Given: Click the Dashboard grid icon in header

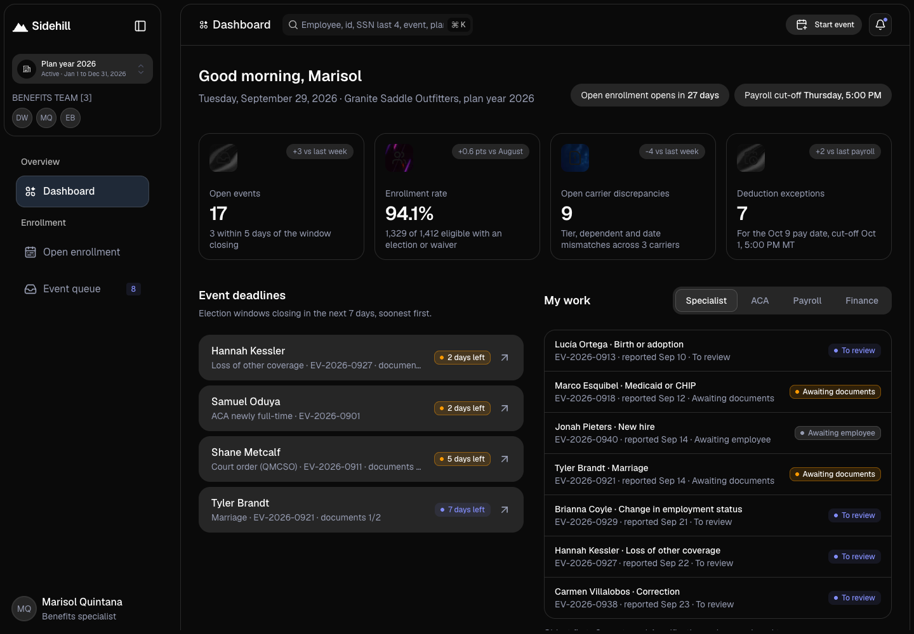Looking at the screenshot, I should coord(204,25).
